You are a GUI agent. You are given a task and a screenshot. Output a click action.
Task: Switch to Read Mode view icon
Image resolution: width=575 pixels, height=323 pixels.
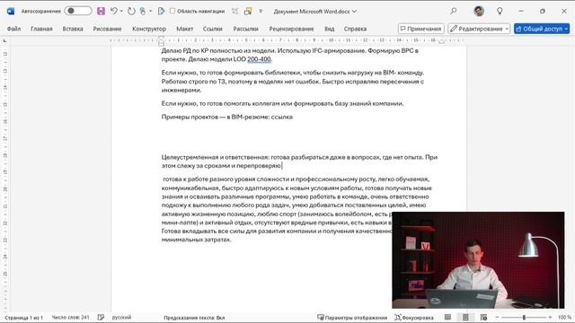447,317
